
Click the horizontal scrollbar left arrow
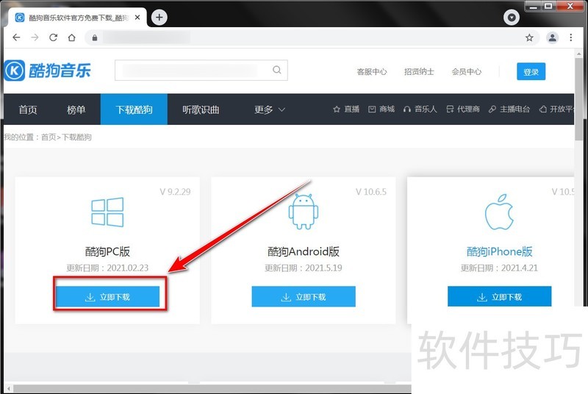8,388
